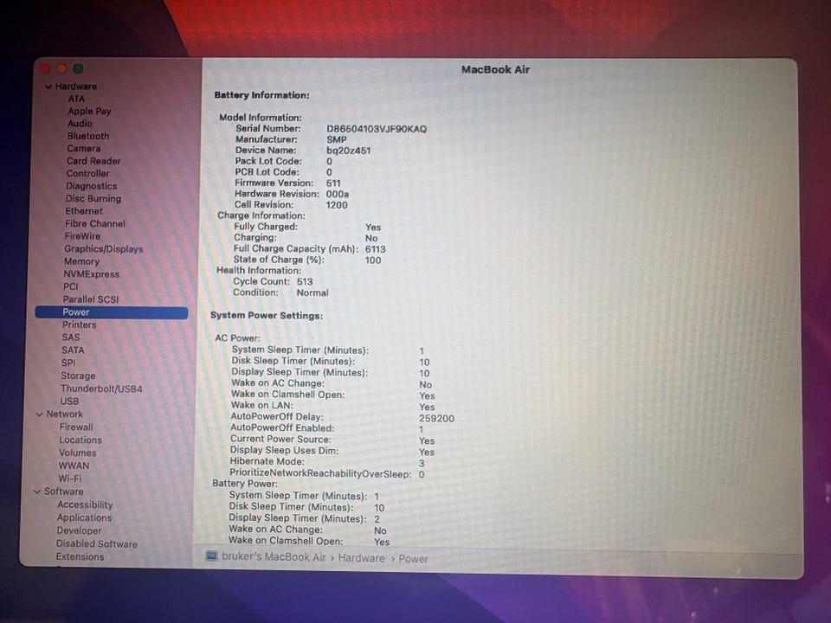Select Parallel SCSI in the sidebar
This screenshot has width=831, height=623.
pyautogui.click(x=91, y=299)
